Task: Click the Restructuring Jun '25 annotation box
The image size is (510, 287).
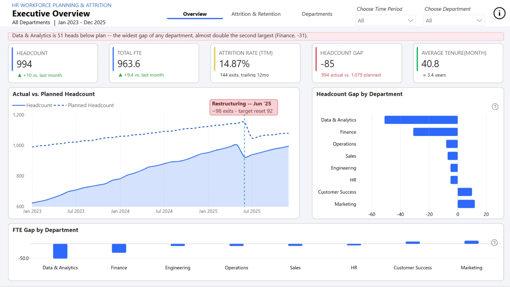Action: pos(244,107)
